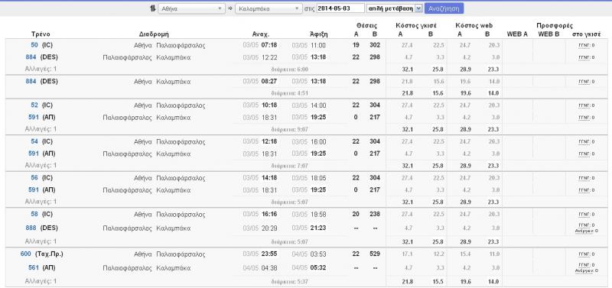Select departure time 07:18
Screen dimensions: 612x288
[269, 45]
